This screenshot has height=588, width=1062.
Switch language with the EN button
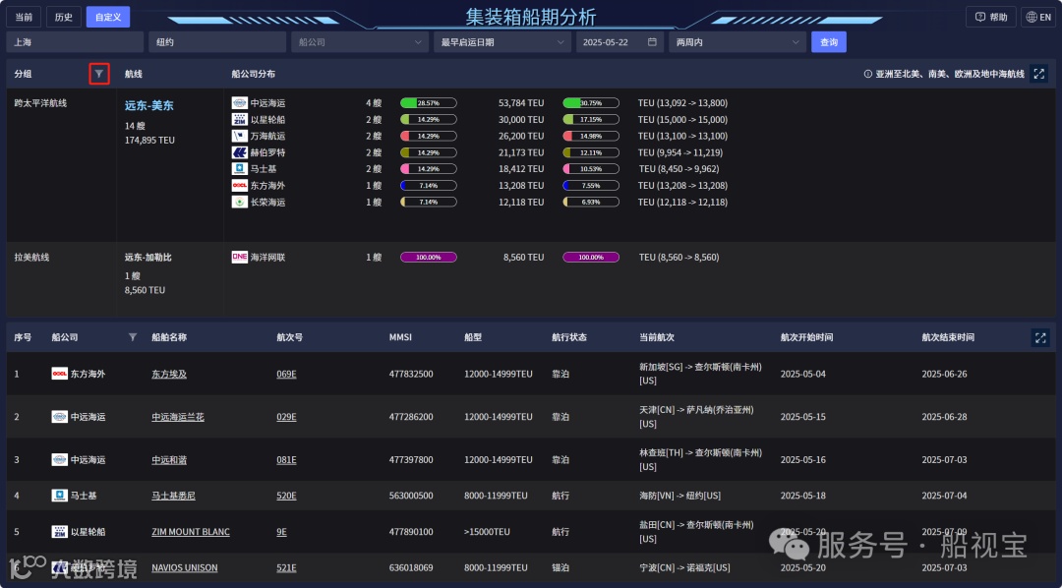coord(1037,17)
